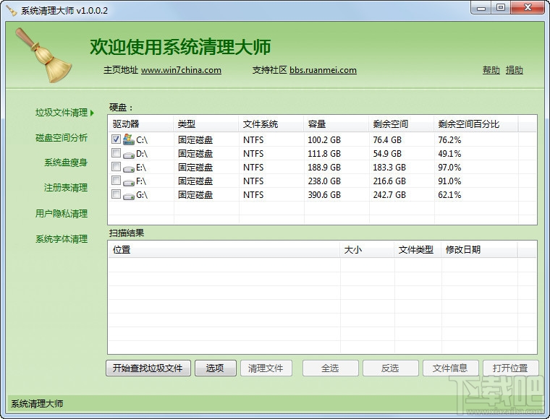The image size is (550, 419).
Task: Sort by 文件系统 column header
Action: coord(271,124)
